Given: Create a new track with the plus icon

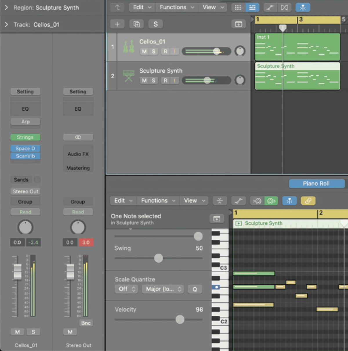Looking at the screenshot, I should click(x=117, y=24).
